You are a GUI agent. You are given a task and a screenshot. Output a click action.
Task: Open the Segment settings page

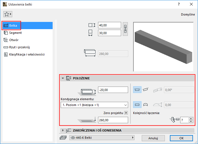point(27,33)
